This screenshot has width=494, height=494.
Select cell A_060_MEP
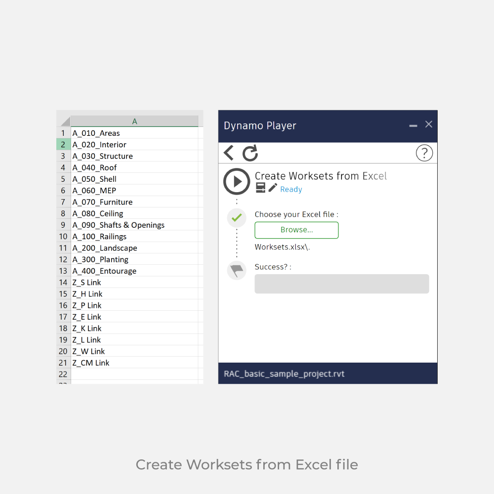pos(134,191)
